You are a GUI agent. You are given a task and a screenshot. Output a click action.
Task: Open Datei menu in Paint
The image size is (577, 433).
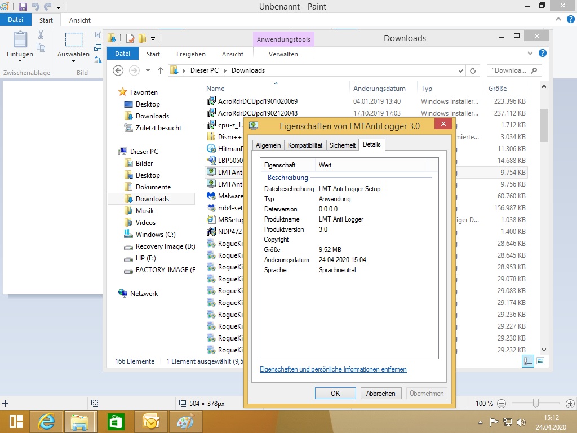pyautogui.click(x=15, y=20)
